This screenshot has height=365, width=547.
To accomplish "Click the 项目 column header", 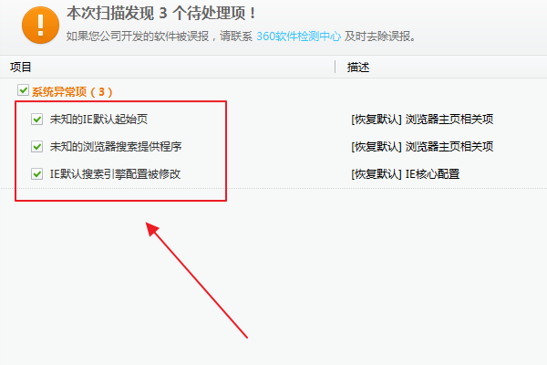I will click(21, 67).
